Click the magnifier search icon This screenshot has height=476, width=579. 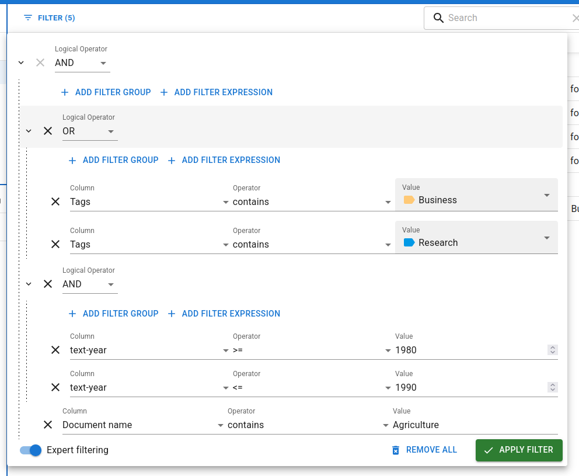click(x=438, y=18)
